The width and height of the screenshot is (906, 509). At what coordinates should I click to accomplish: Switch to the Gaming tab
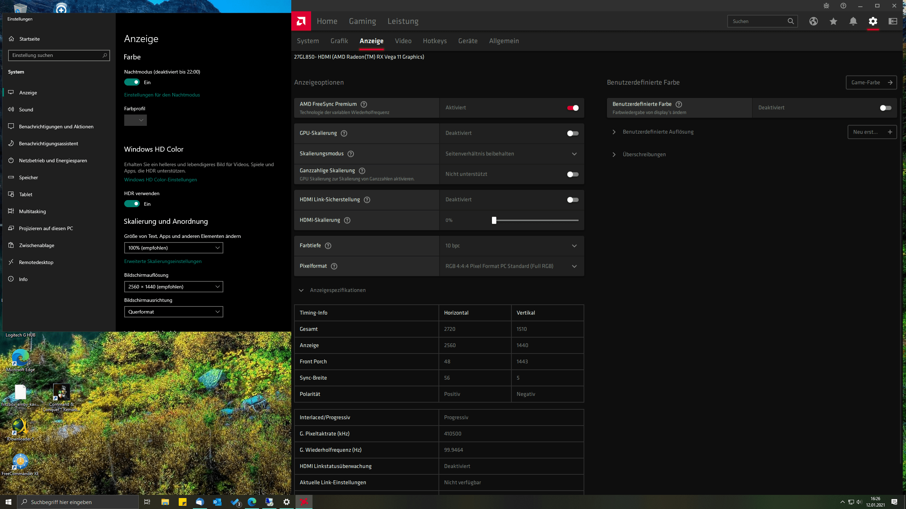362,21
